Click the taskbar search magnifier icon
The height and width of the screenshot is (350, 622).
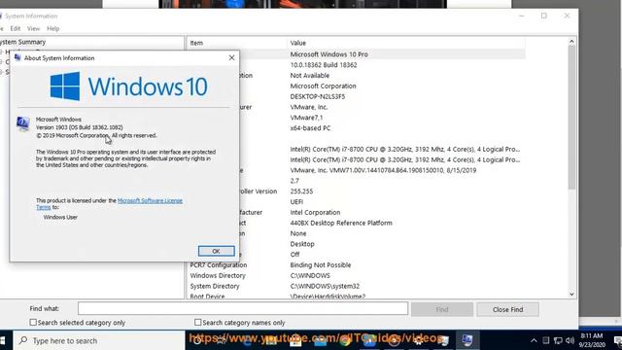pos(23,340)
